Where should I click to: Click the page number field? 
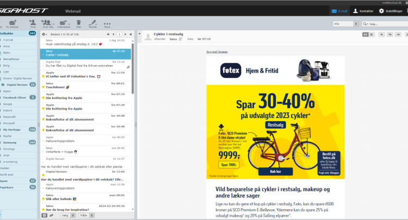119,34
